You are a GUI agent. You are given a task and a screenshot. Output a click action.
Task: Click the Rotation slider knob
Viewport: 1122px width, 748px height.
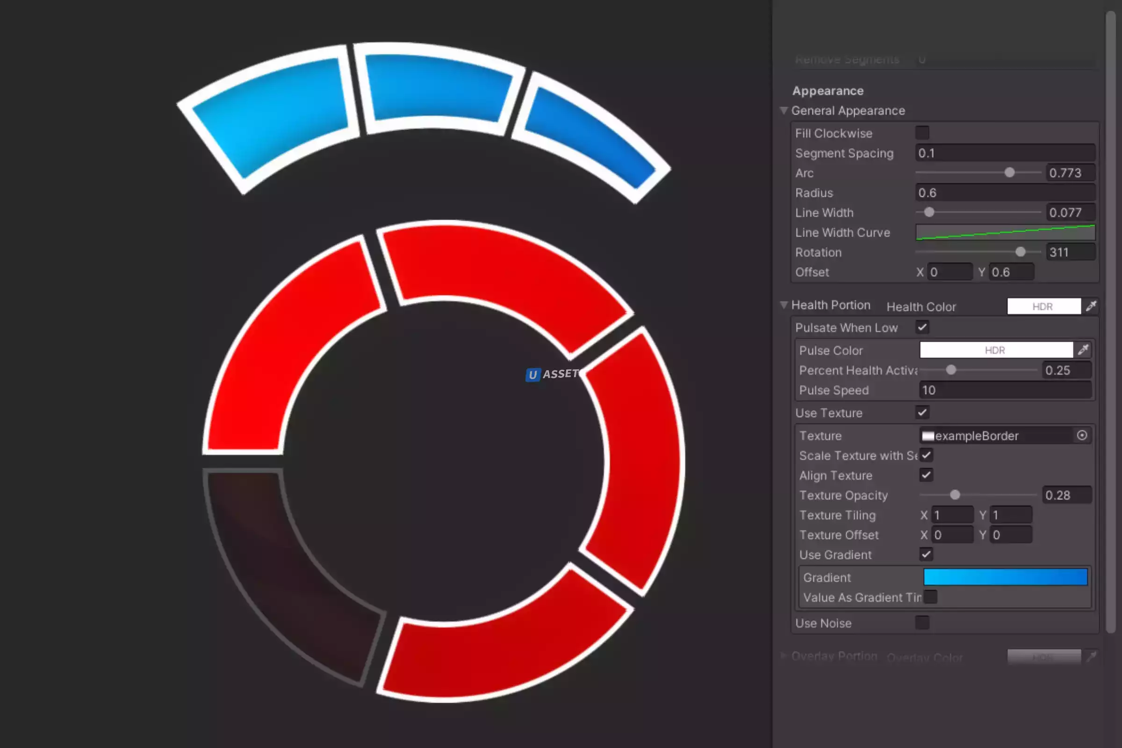click(x=1021, y=252)
